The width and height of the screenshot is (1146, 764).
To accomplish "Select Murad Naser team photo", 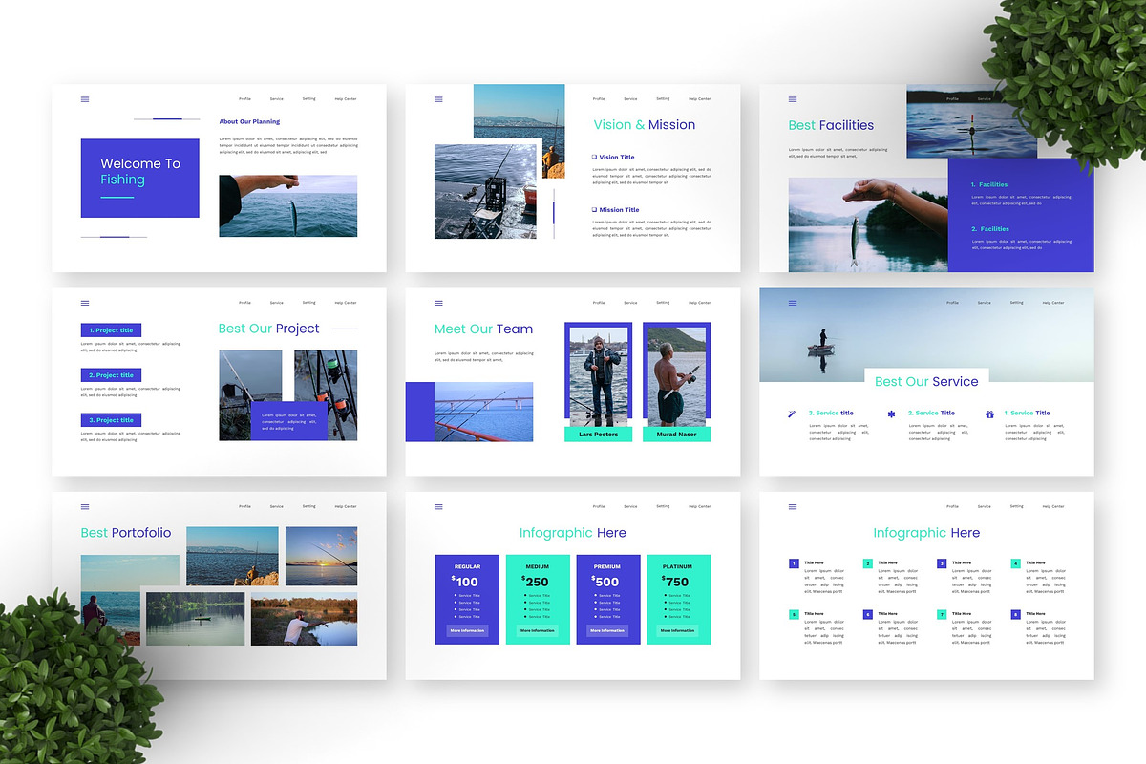I will (x=677, y=376).
